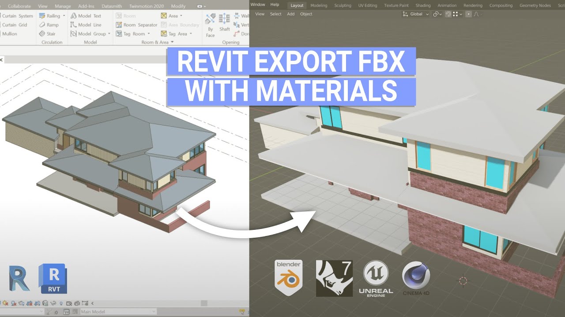Click the Revit worksets icon beside Main Model
Viewport: 565px width, 317px height.
(67, 312)
